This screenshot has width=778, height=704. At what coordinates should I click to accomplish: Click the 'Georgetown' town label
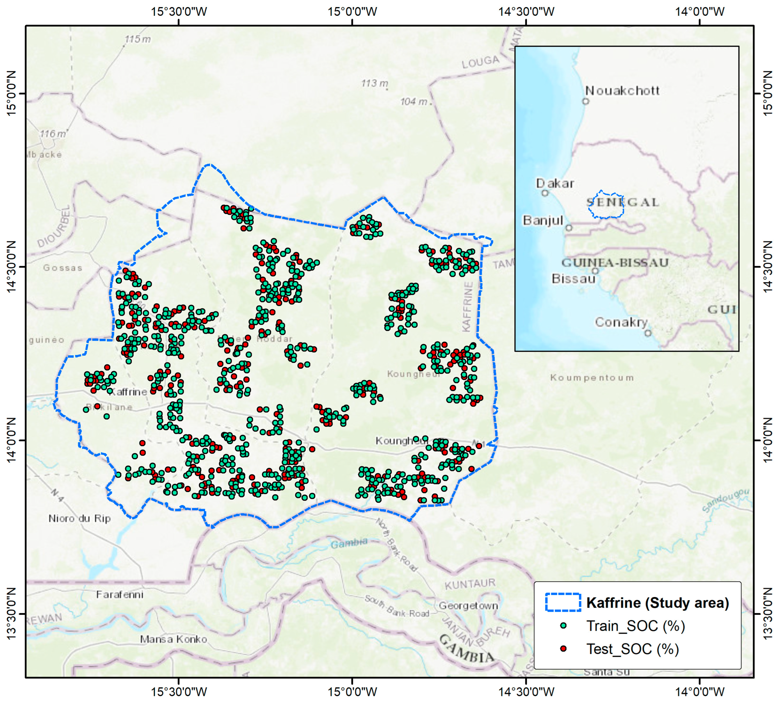point(468,606)
